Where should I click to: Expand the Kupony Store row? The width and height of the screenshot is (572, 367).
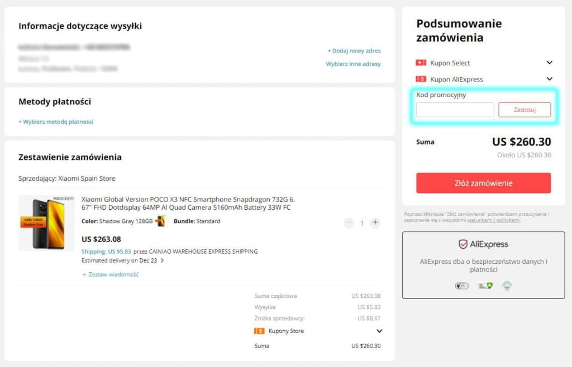[x=379, y=331]
